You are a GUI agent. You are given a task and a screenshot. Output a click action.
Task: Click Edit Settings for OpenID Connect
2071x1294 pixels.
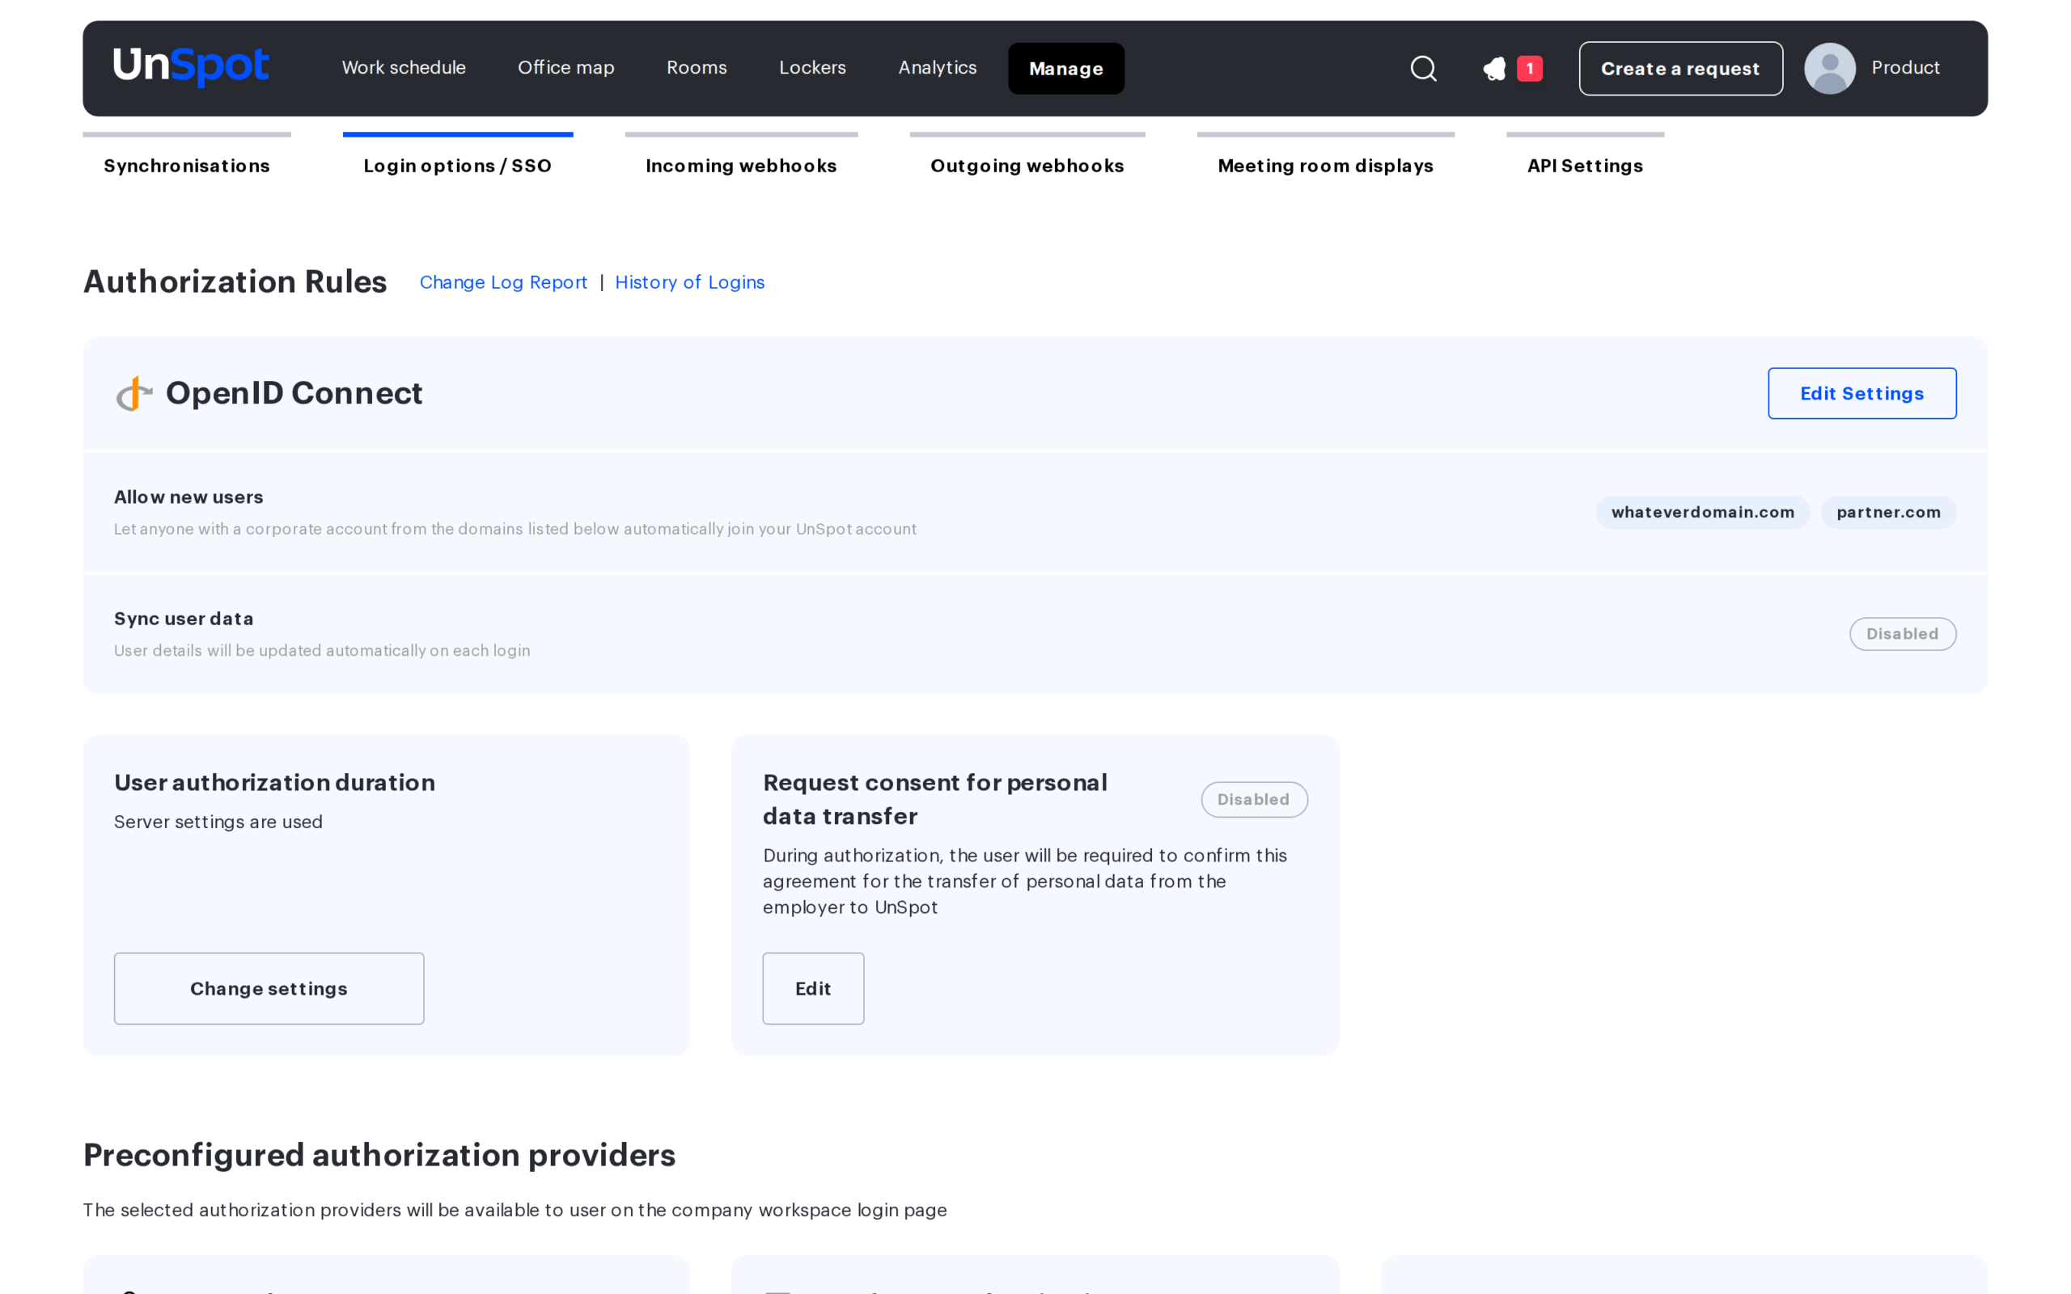click(1862, 394)
